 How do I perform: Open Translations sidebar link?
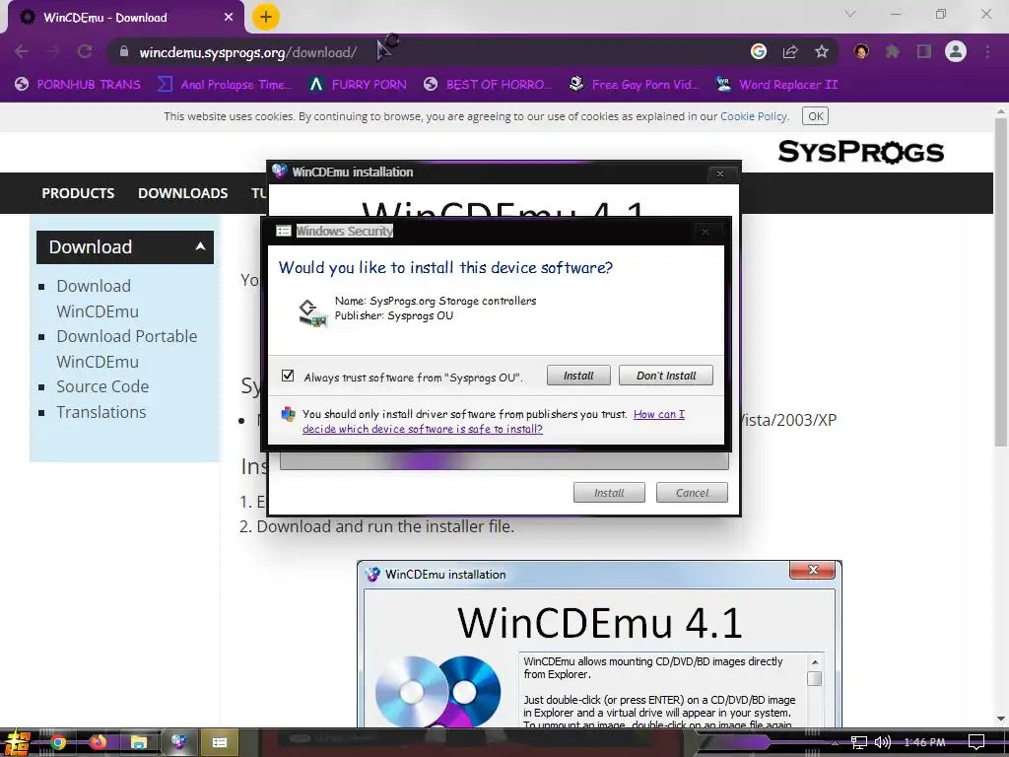tap(101, 412)
